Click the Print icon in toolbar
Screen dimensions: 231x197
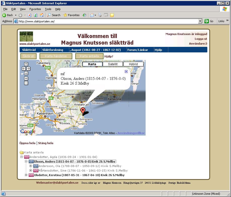(x=100, y=15)
